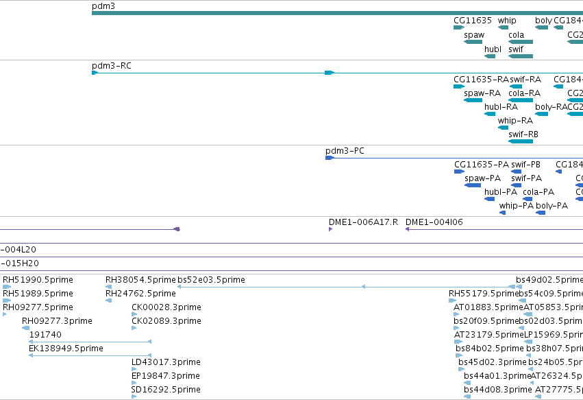Click the bs44d08.3prime EST label
Screen dimensions: 583x400
point(498,390)
